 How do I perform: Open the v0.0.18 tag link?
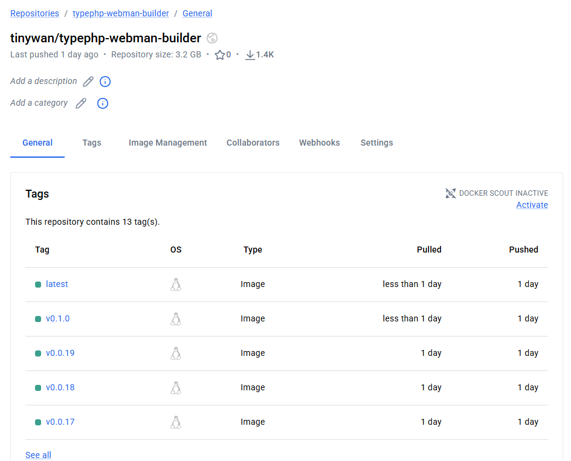60,387
